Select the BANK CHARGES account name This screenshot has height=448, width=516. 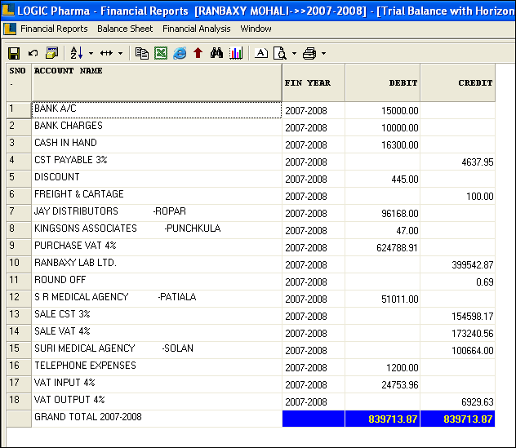click(69, 126)
